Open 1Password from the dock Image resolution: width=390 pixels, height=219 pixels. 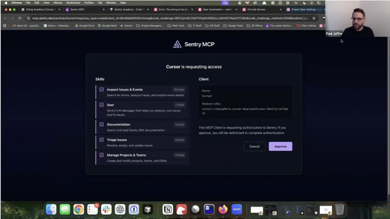(x=134, y=209)
